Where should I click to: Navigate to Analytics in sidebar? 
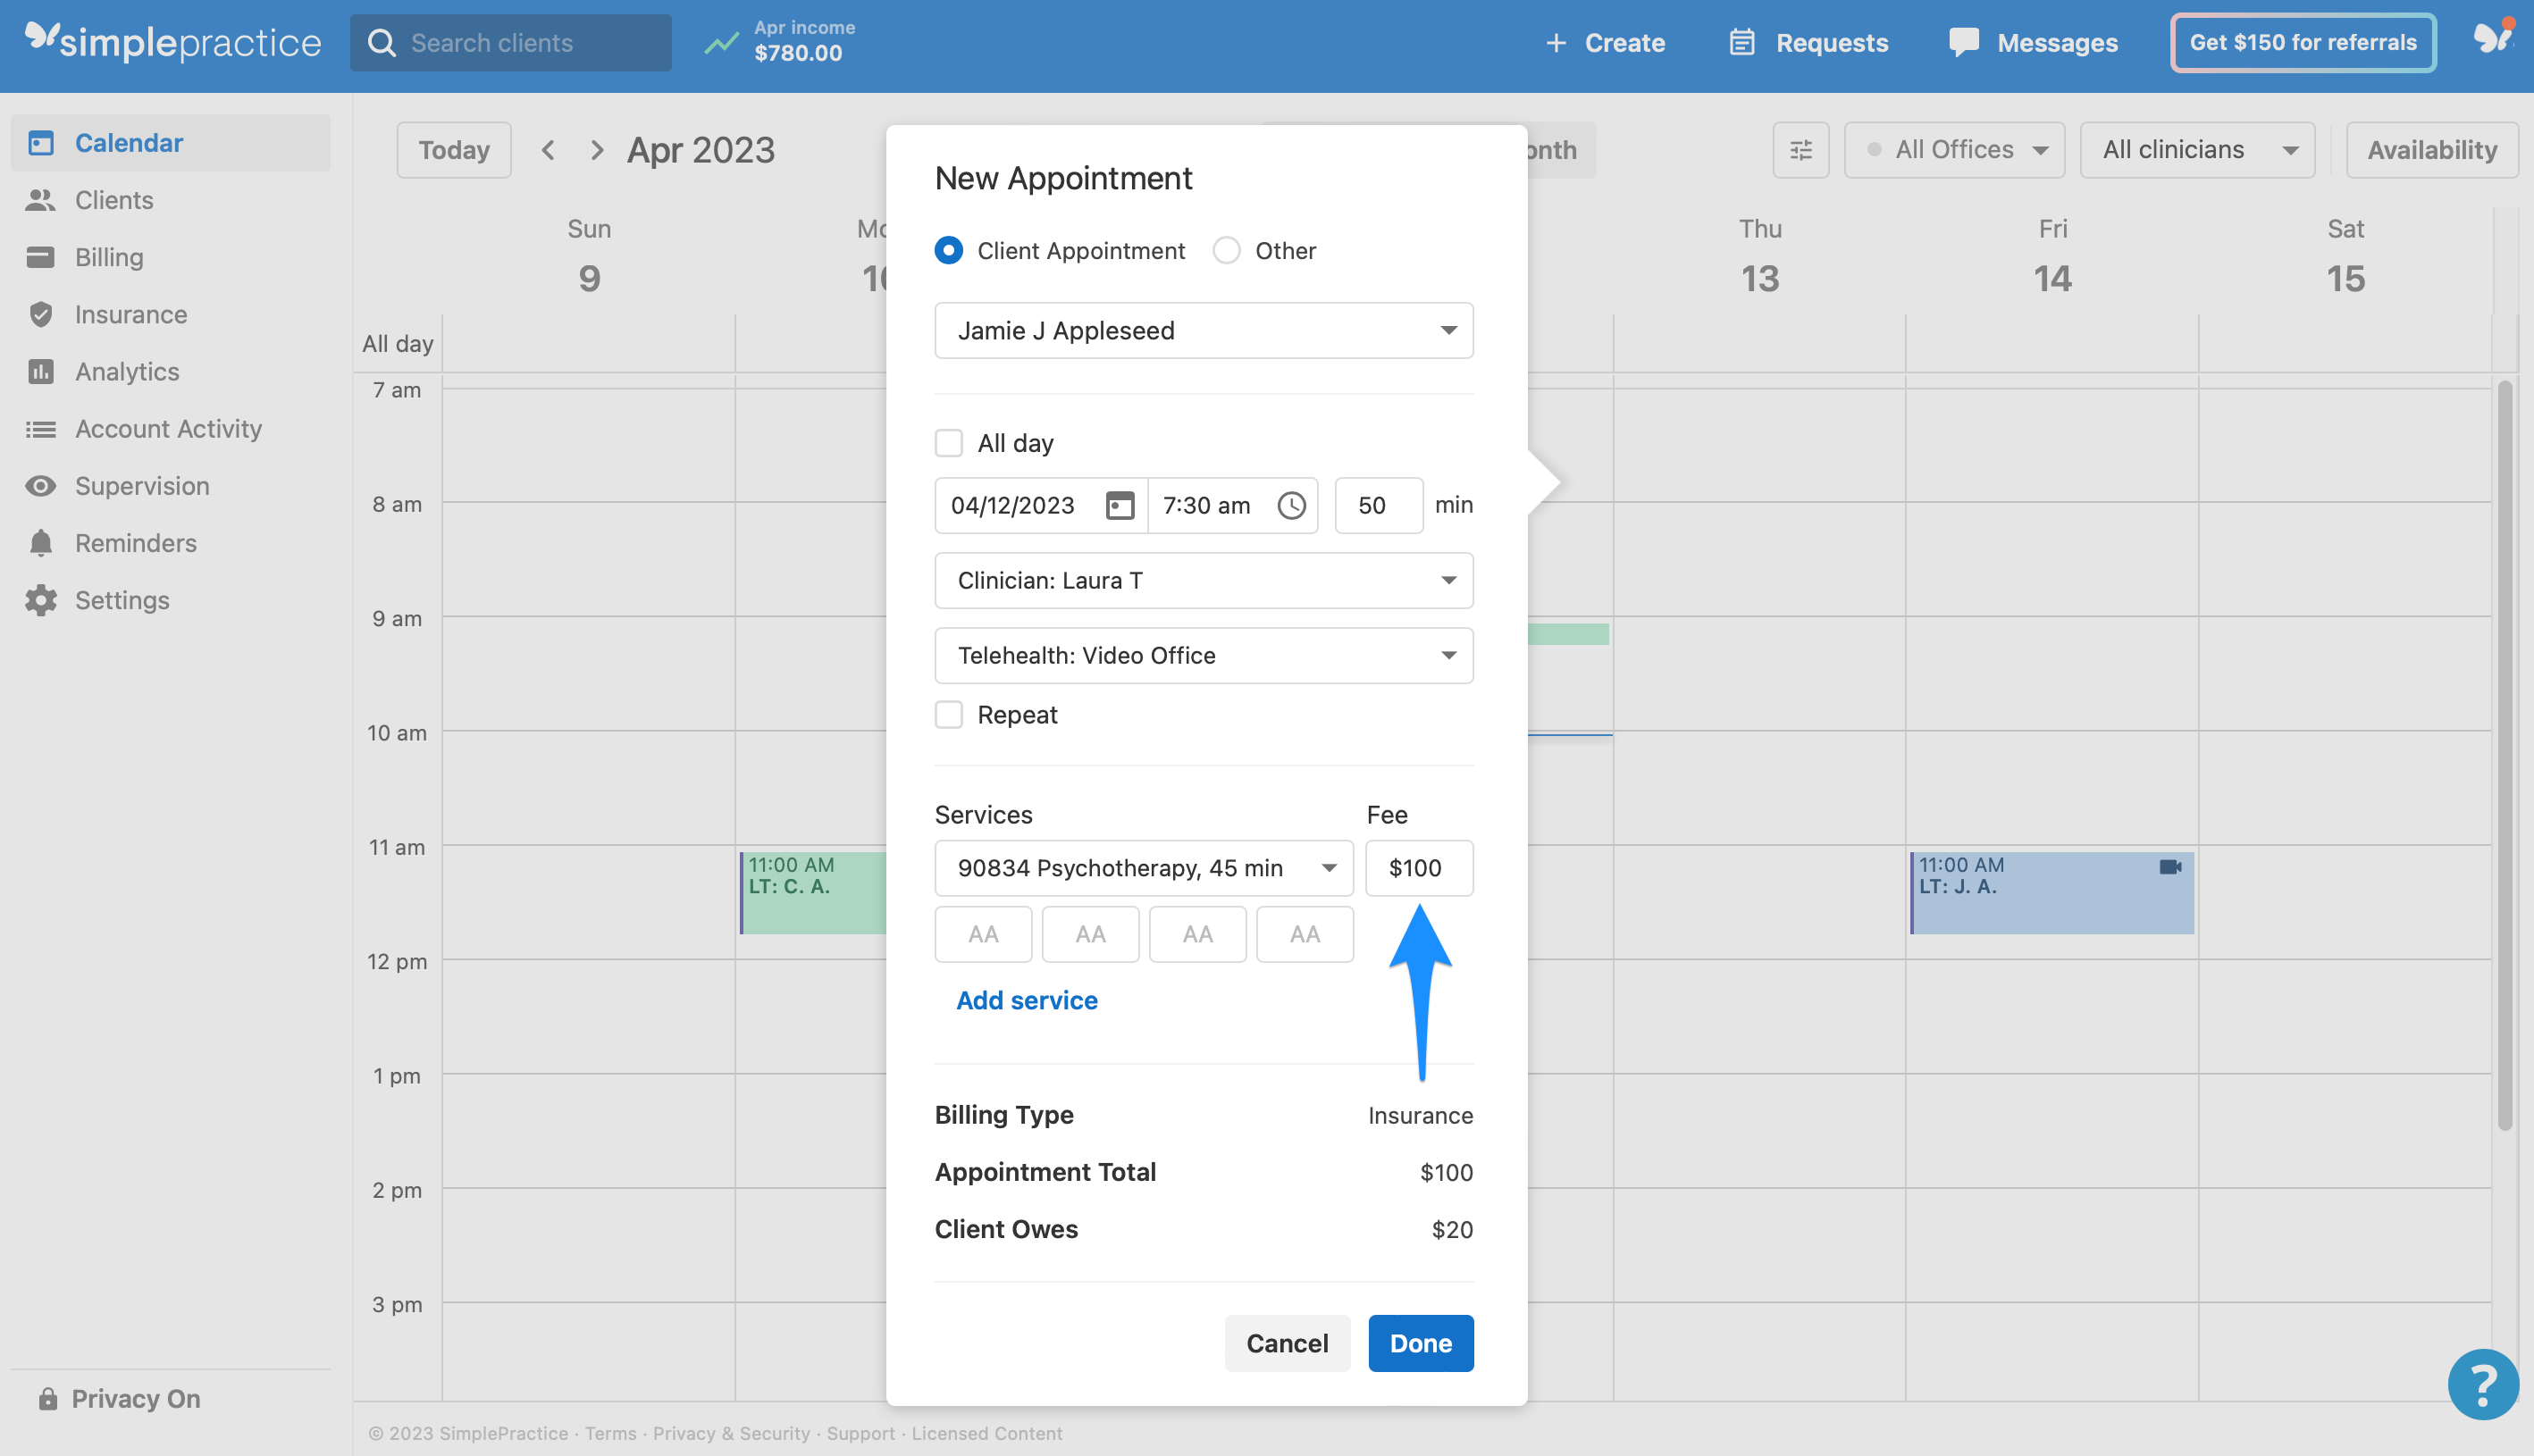point(127,372)
